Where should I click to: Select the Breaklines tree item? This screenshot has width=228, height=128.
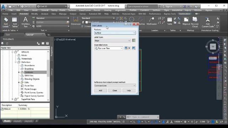29,69
